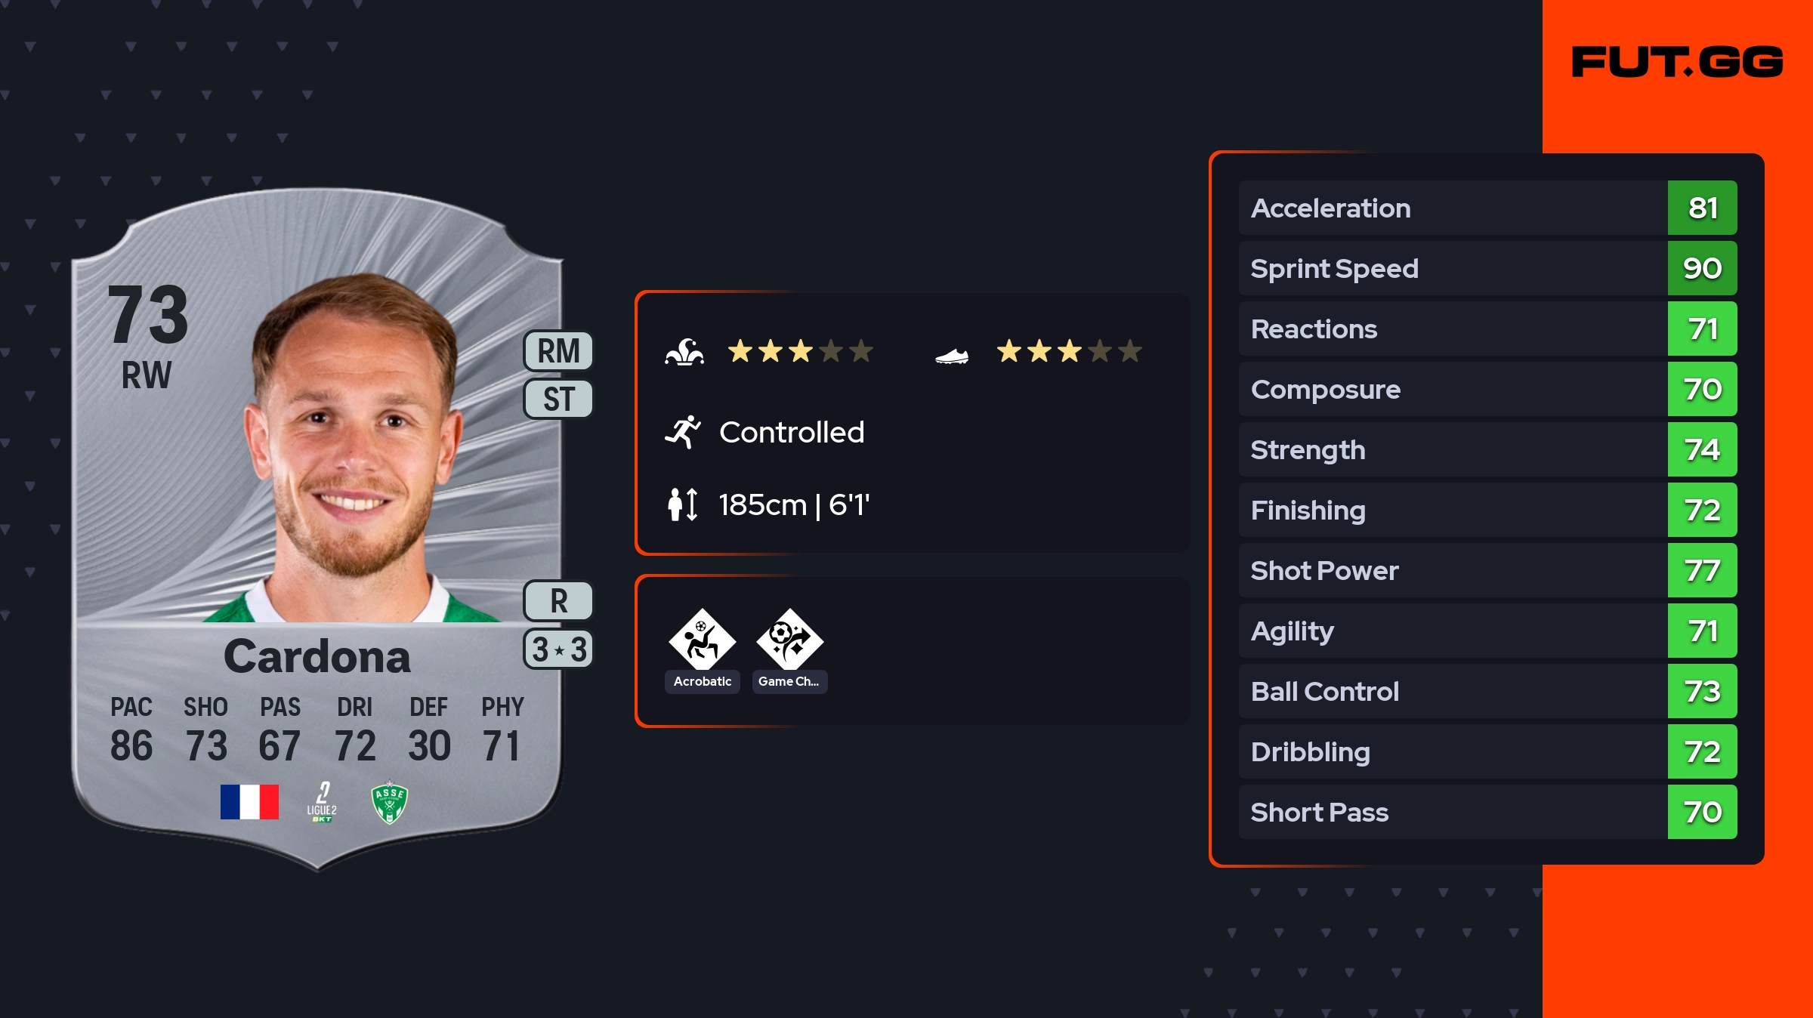
Task: Click the Controlled running figure icon
Action: coord(683,432)
